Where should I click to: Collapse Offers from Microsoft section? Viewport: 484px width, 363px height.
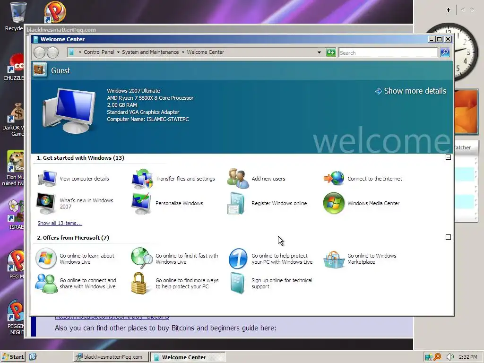tap(448, 237)
